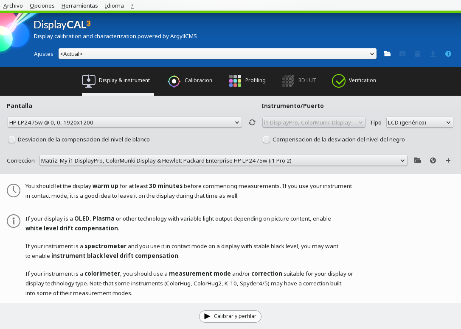Image resolution: width=461 pixels, height=329 pixels.
Task: Expand the Ajustes <Actual> dropdown
Action: click(x=217, y=54)
